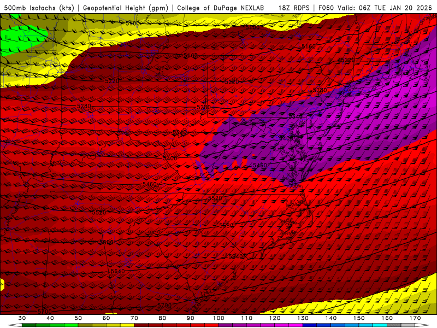This screenshot has width=437, height=328.
Task: Click the '140' color bar label
Action: [331, 318]
